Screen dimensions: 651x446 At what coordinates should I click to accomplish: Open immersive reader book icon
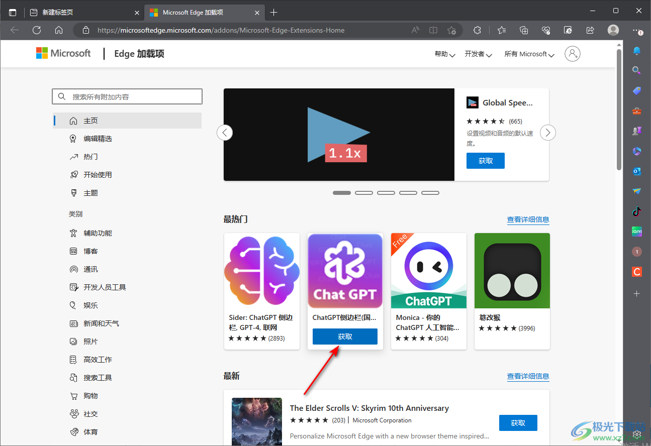pos(433,30)
